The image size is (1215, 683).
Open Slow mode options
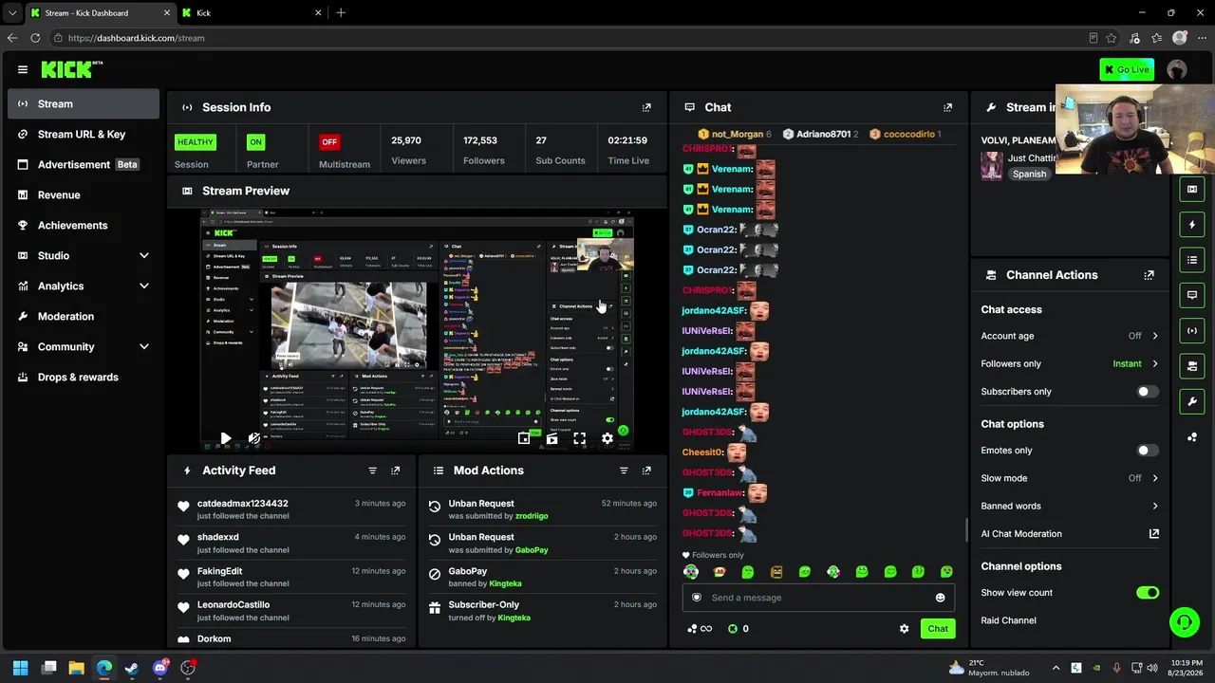pos(1070,478)
